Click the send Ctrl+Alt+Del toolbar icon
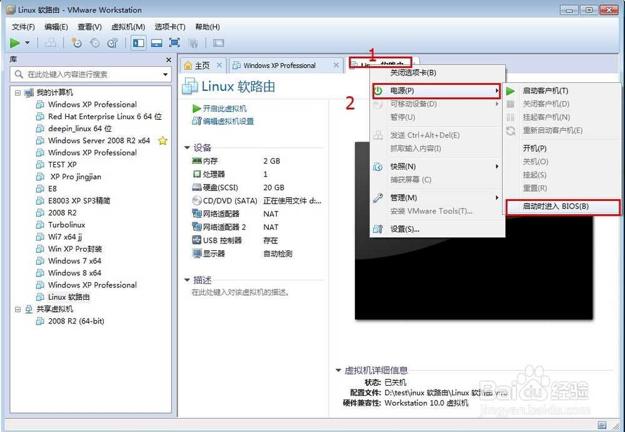Screen dimensions: 625x432 50,42
